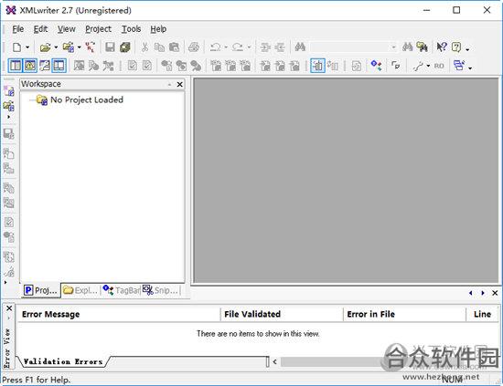Click the Open URL icon
503x386 pixels.
[x=91, y=47]
